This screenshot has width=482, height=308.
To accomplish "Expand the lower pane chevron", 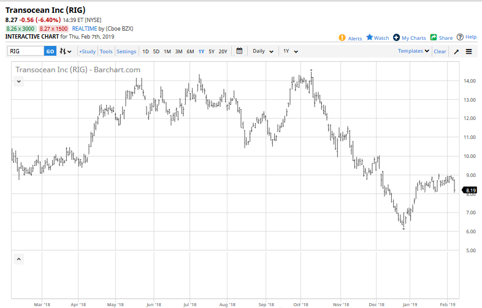I will [19, 259].
